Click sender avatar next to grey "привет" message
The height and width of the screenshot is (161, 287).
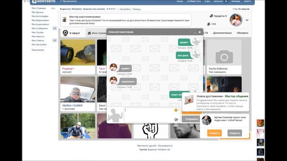point(113,67)
